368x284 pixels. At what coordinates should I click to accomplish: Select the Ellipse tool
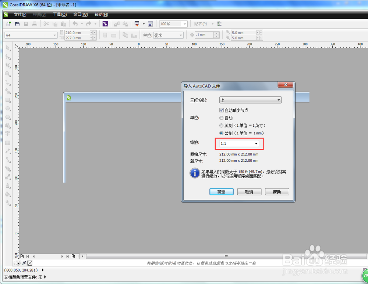point(8,109)
